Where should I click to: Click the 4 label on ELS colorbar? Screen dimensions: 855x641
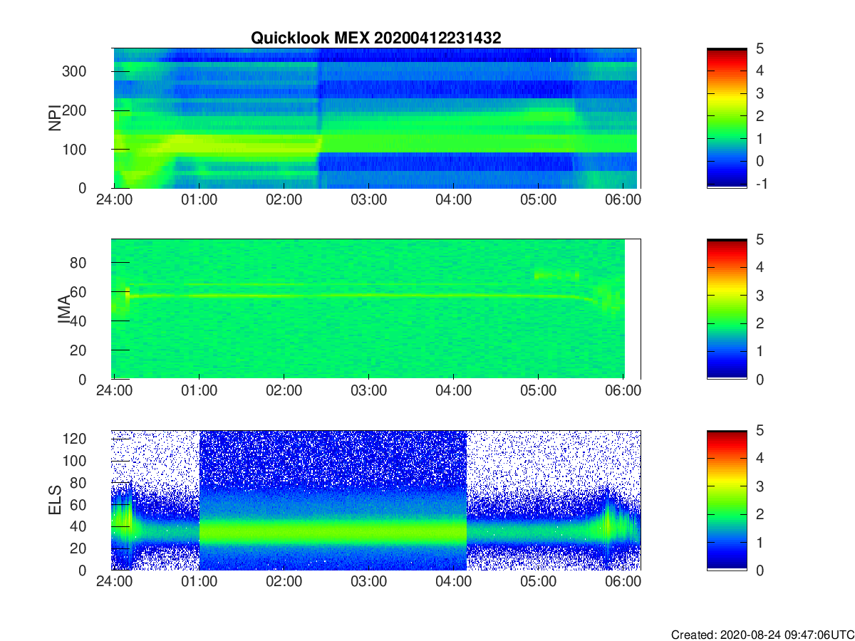pos(760,458)
